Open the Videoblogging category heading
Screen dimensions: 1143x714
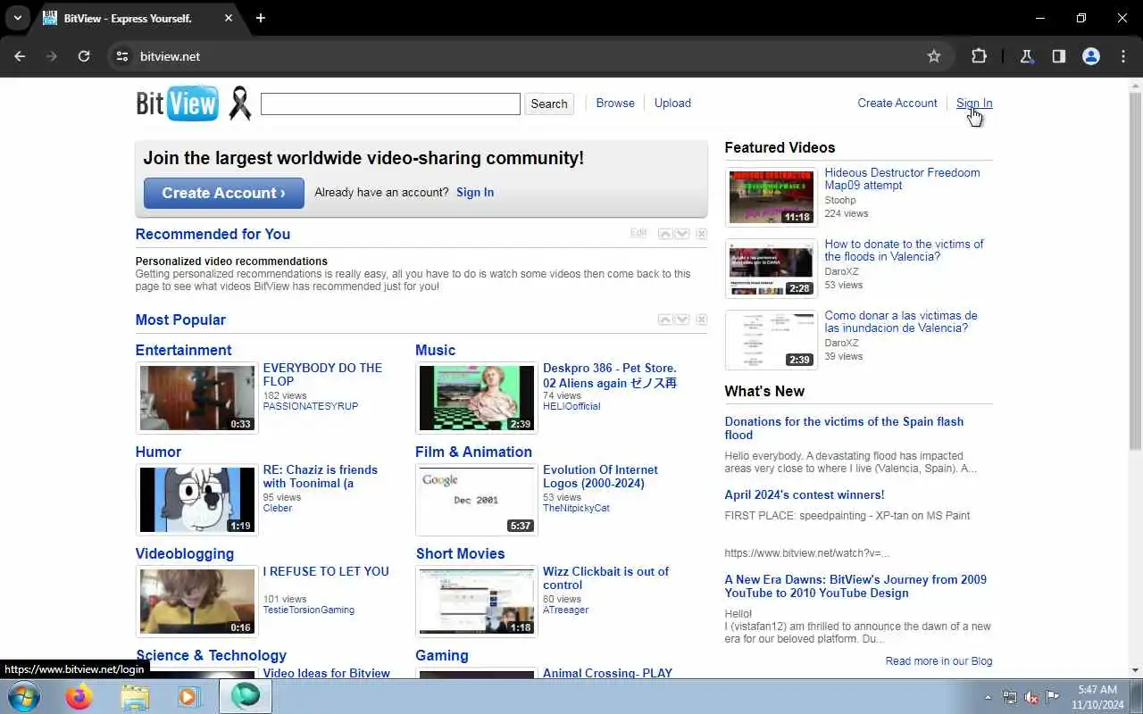coord(185,553)
